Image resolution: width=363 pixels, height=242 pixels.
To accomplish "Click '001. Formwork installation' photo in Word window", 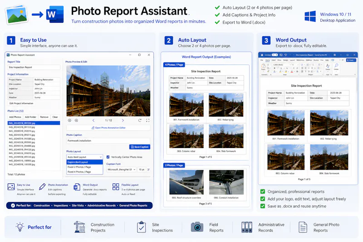I will (x=286, y=123).
